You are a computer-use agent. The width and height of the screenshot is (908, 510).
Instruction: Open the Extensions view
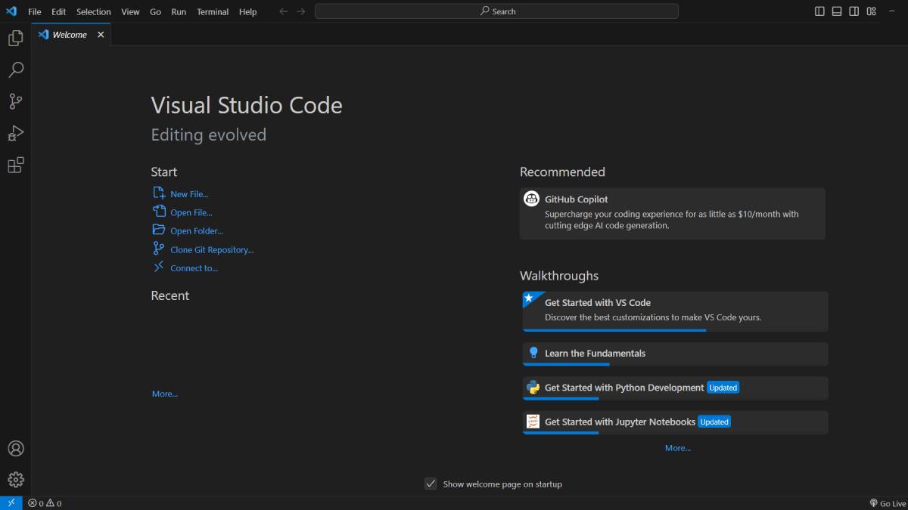15,165
